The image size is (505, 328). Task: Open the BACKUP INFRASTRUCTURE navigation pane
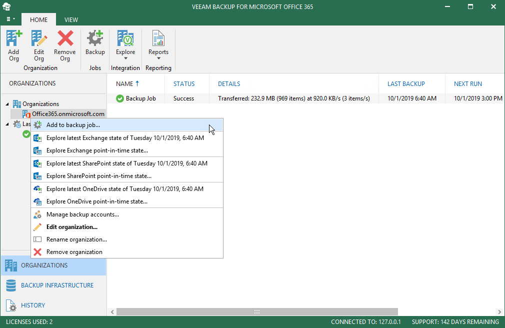coord(53,285)
